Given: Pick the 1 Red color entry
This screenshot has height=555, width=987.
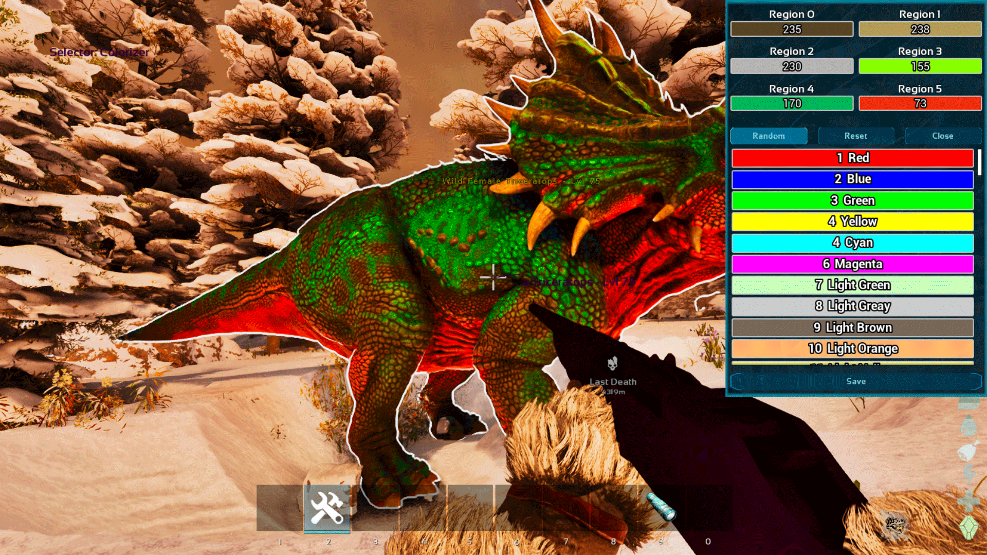Looking at the screenshot, I should 852,158.
